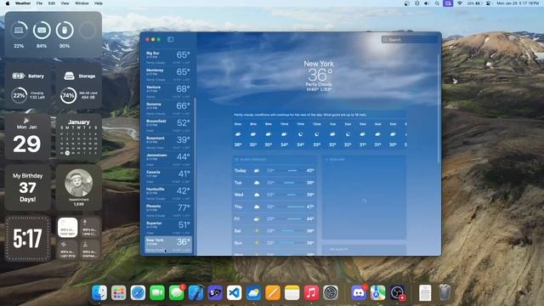Select Sonoma in the city list

pos(168,108)
